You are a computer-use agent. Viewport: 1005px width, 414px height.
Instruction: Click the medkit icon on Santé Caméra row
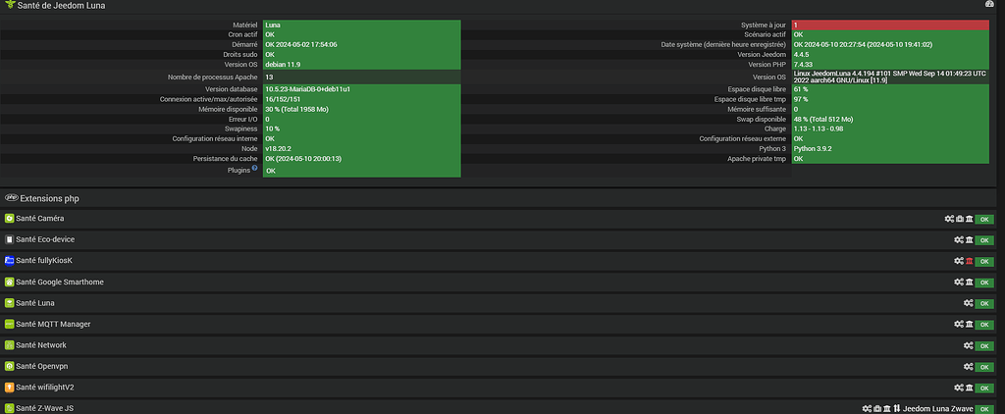click(x=959, y=219)
